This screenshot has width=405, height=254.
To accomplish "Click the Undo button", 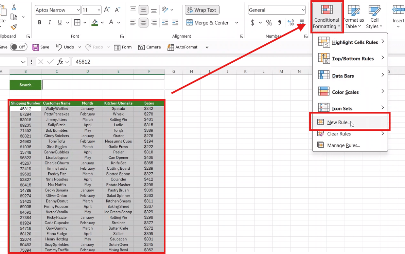I will pyautogui.click(x=65, y=47).
